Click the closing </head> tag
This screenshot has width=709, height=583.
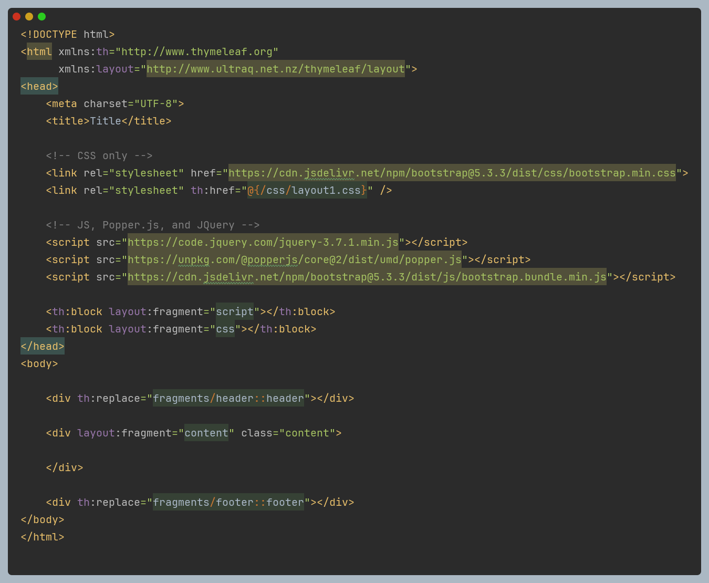[x=43, y=346]
